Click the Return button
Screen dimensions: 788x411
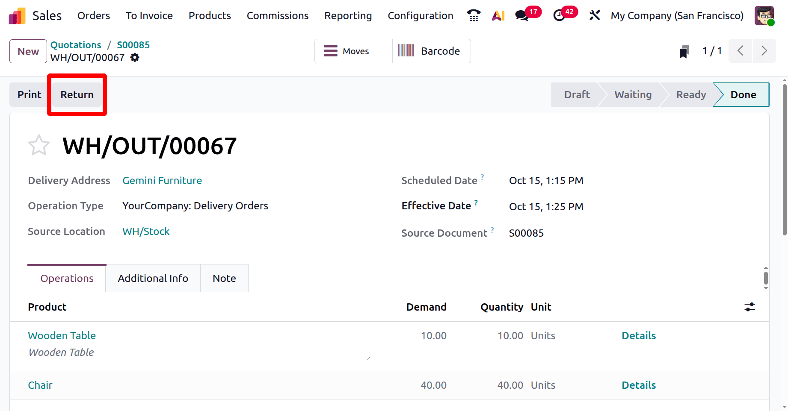click(x=77, y=94)
